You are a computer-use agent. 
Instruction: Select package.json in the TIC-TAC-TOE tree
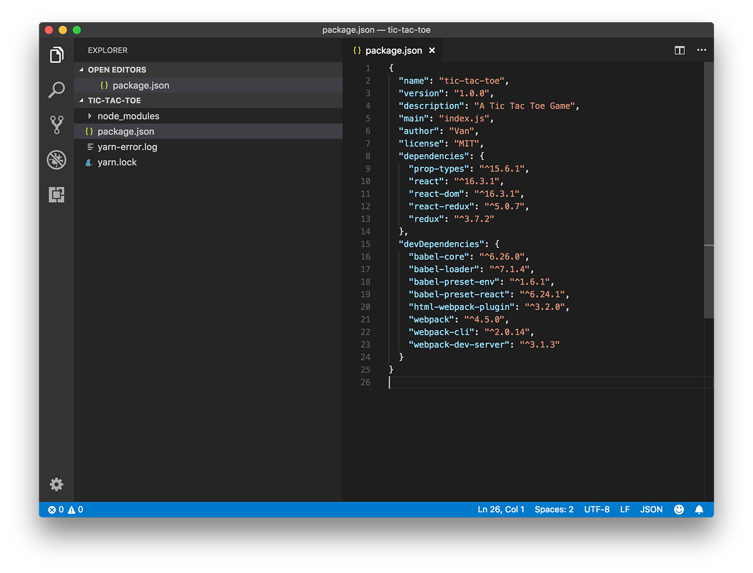coord(208,131)
